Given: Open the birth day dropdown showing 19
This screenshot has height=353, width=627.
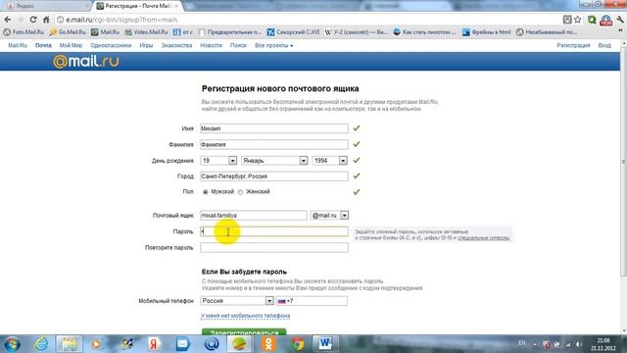Looking at the screenshot, I should 218,161.
